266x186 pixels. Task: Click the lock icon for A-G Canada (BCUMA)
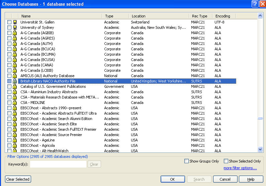coord(15,54)
